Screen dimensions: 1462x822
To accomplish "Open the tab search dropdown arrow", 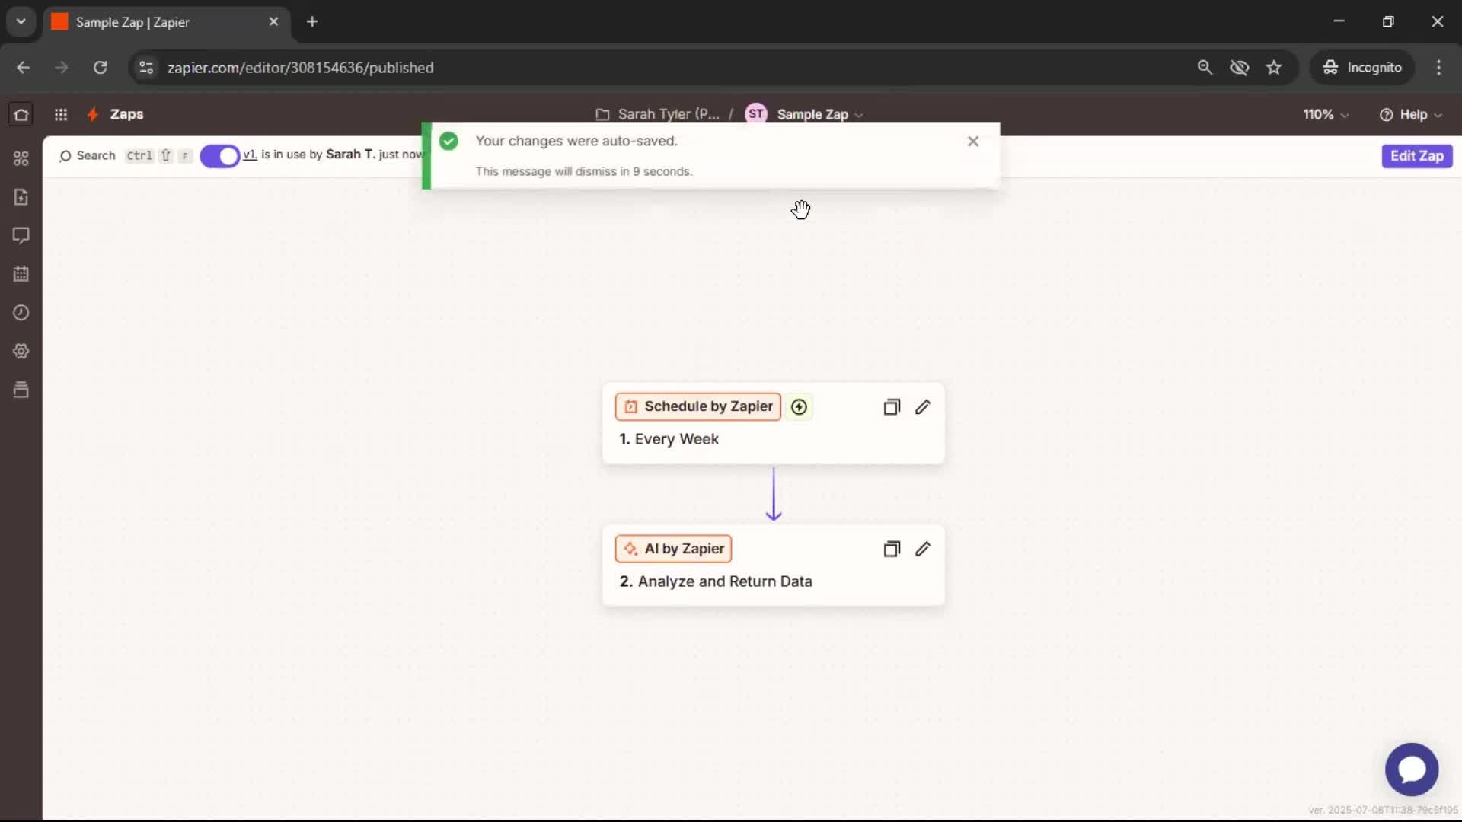I will click(21, 22).
